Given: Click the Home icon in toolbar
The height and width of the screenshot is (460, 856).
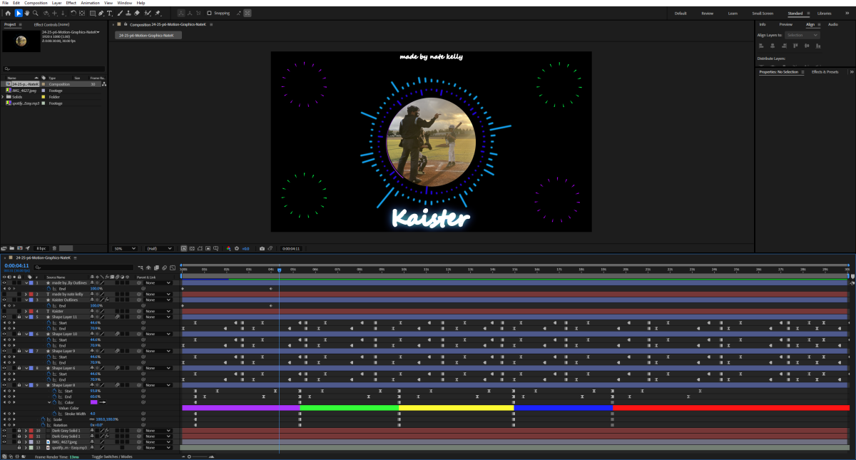Looking at the screenshot, I should pos(7,13).
